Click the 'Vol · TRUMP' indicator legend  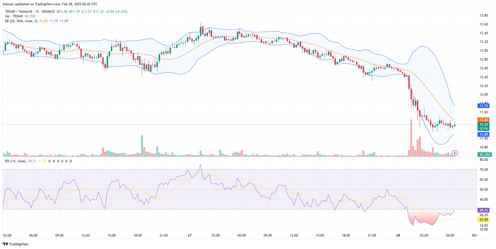[x=14, y=16]
